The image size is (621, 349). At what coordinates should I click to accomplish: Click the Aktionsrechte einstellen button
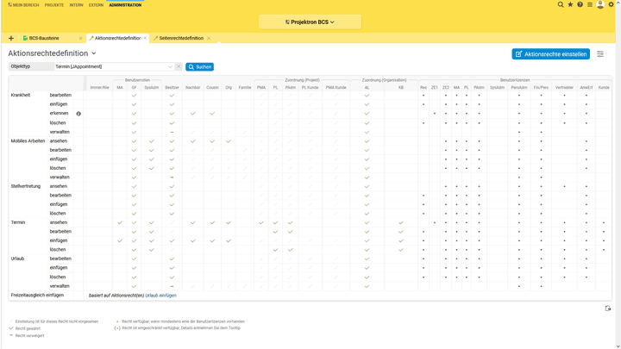pos(550,54)
